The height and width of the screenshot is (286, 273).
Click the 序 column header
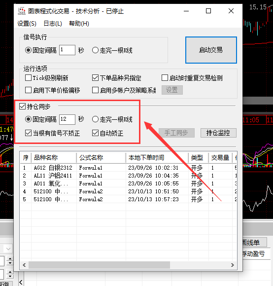click(x=26, y=157)
